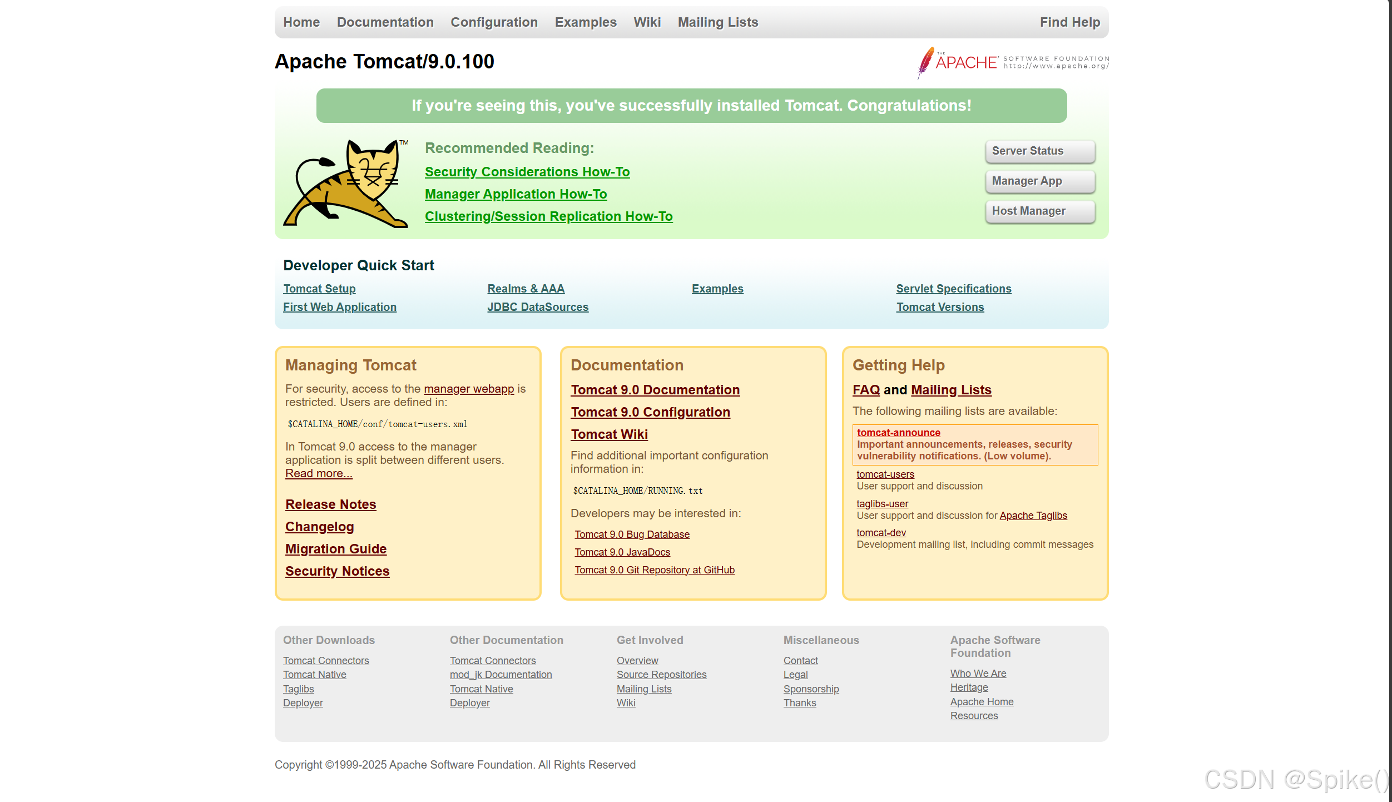Open the Manager App button
The width and height of the screenshot is (1392, 802).
(x=1039, y=181)
